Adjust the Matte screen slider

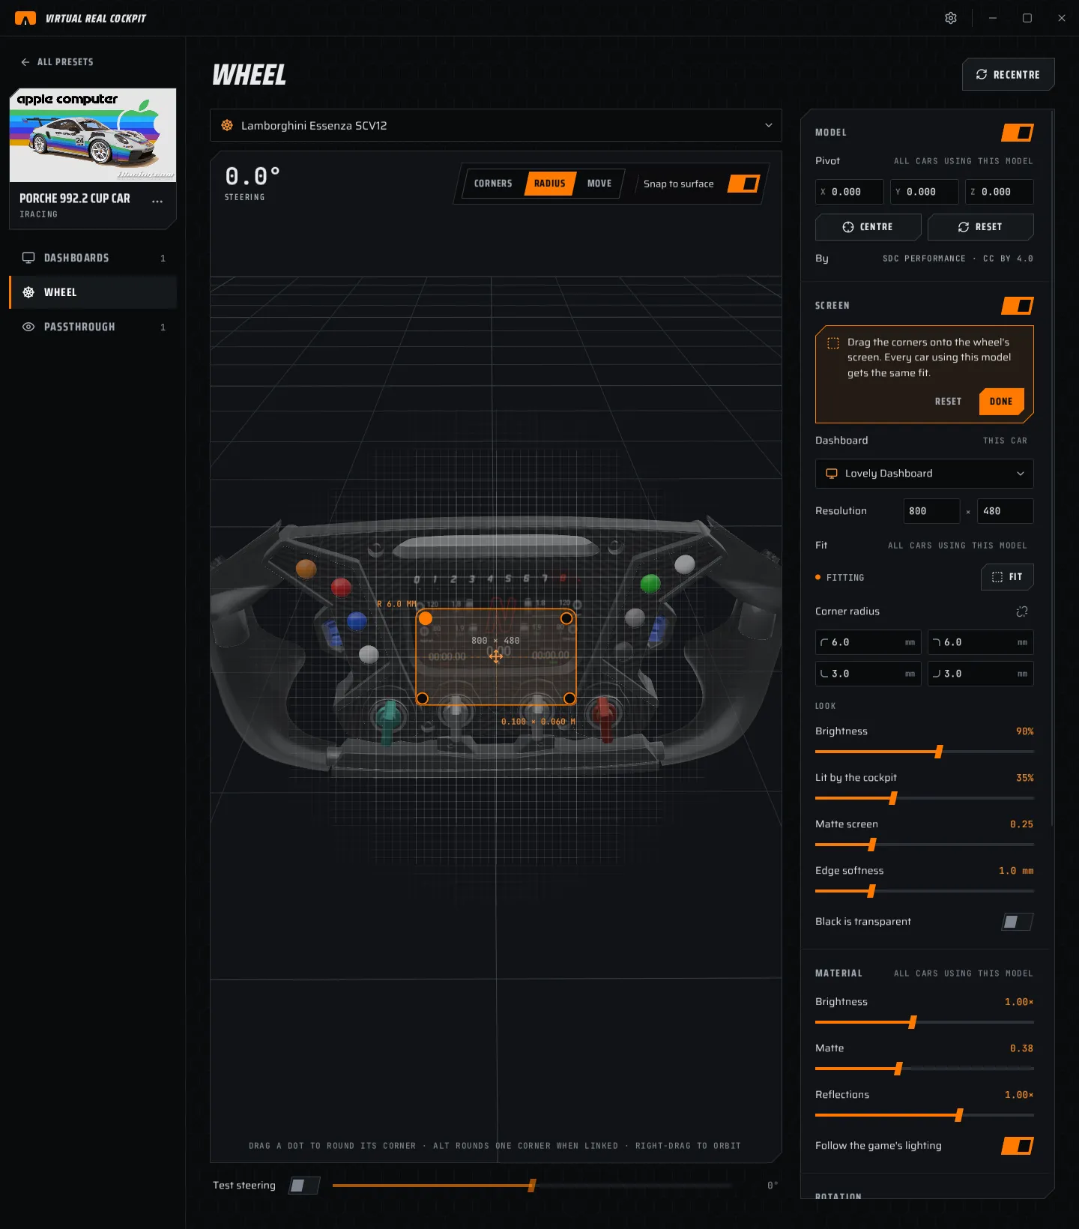coord(925,845)
